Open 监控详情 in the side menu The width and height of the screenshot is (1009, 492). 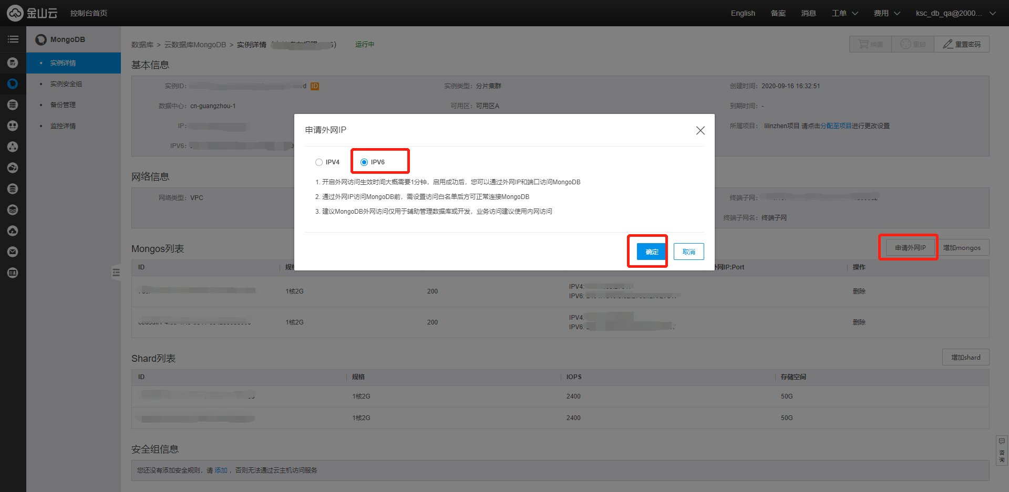coord(74,126)
